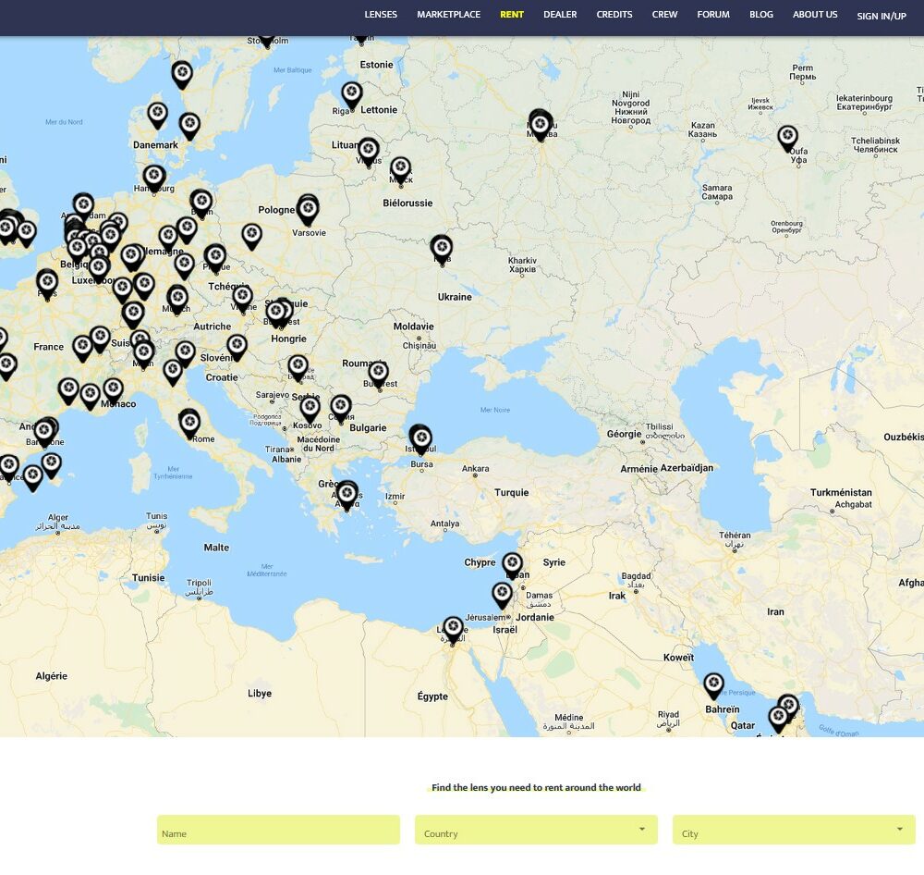Click the lens marker at Riga
The width and height of the screenshot is (924, 875).
352,95
